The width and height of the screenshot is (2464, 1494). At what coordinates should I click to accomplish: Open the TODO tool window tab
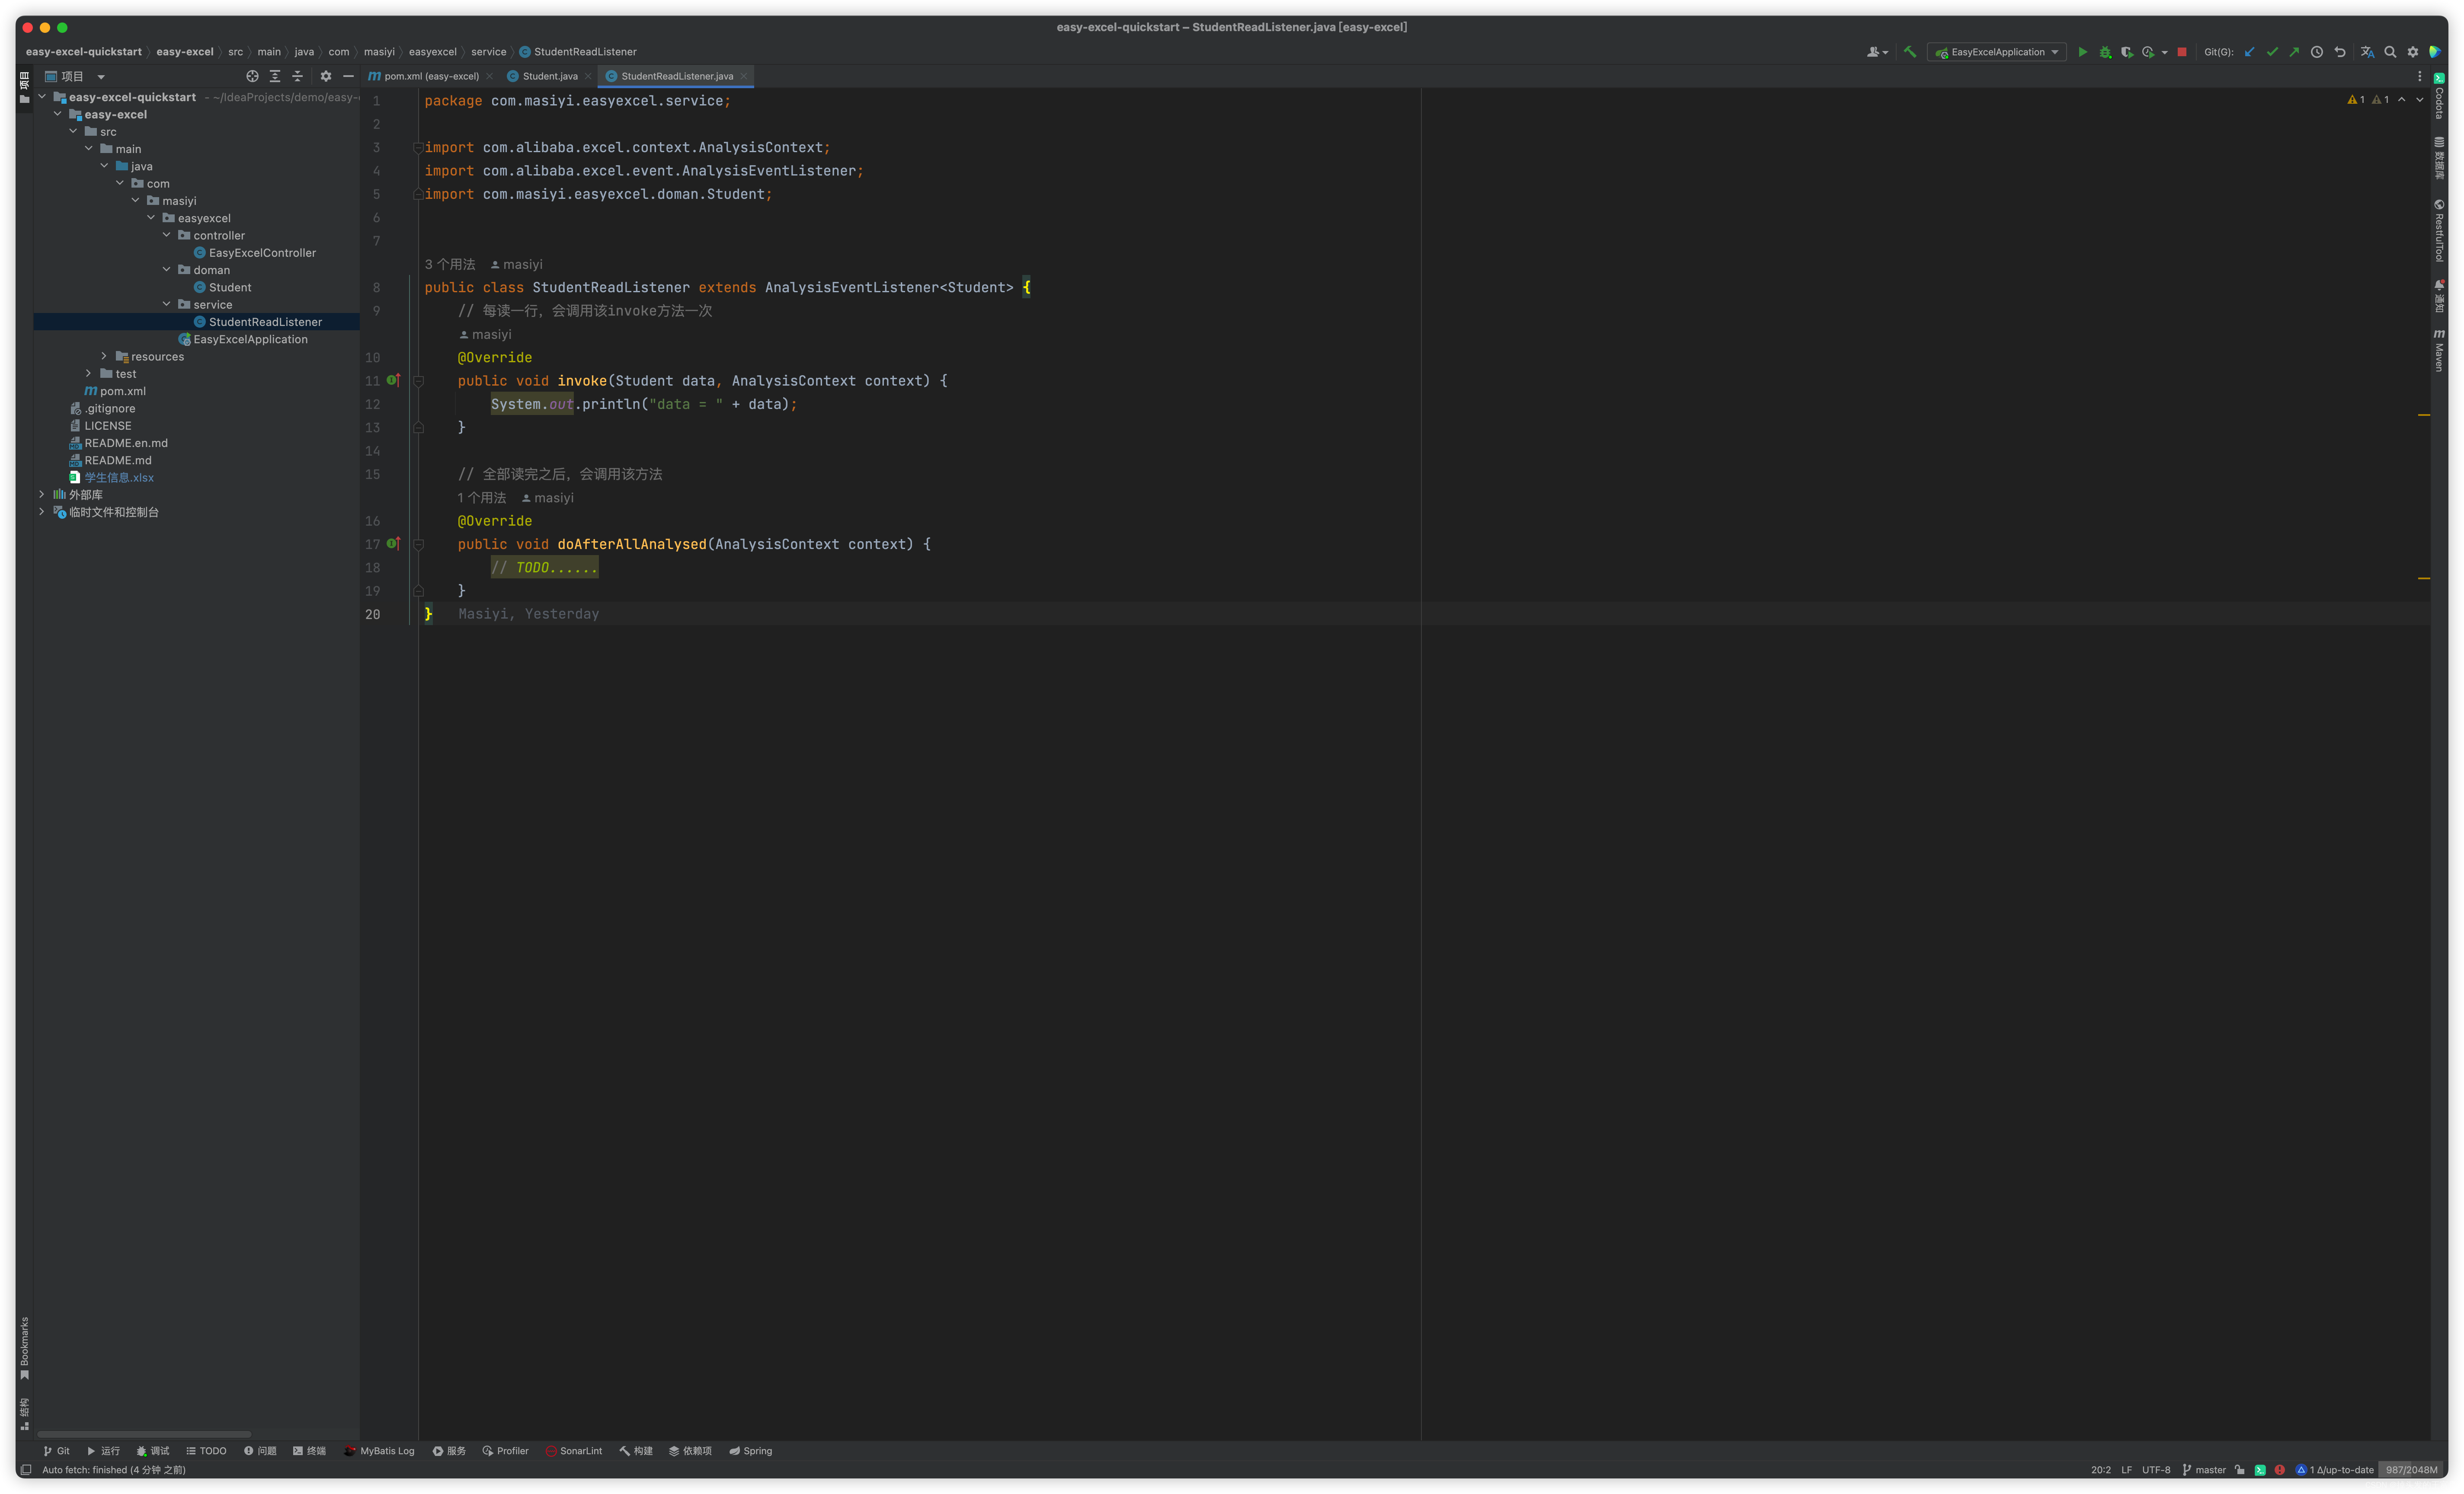pyautogui.click(x=206, y=1451)
